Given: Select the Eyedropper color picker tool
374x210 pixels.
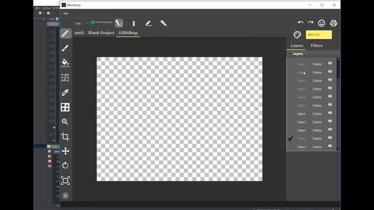Looking at the screenshot, I should [x=65, y=92].
